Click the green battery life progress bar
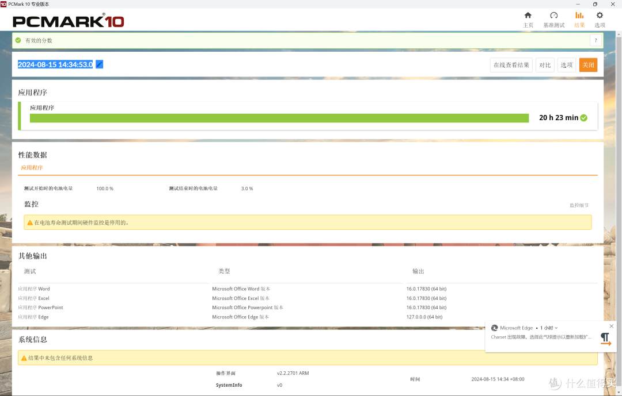 tap(279, 118)
